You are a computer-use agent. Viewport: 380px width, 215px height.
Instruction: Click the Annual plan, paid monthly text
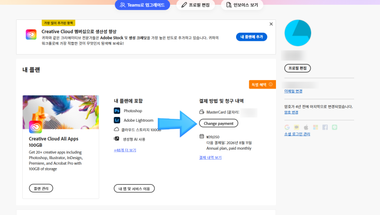[x=229, y=148]
